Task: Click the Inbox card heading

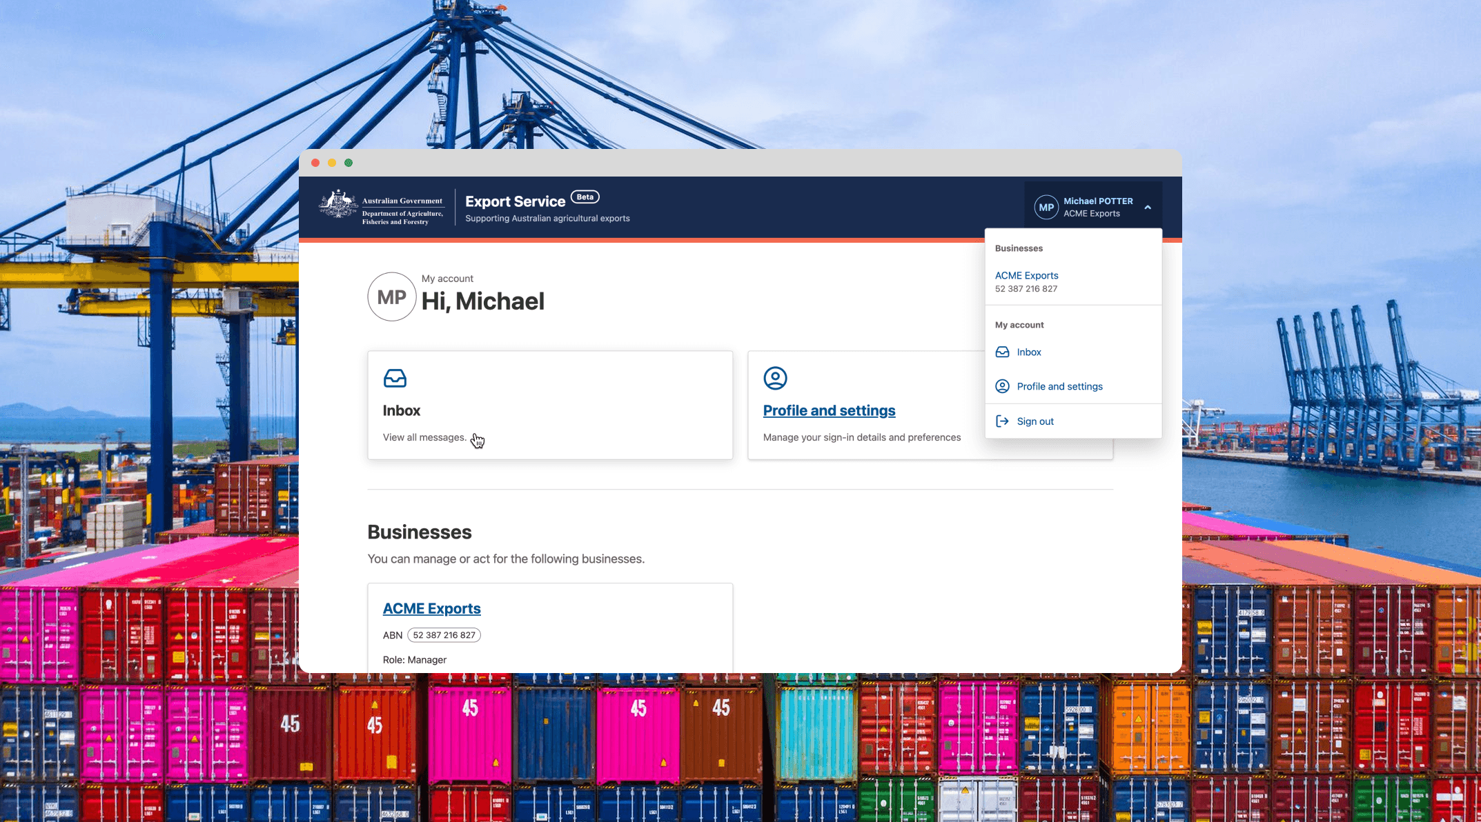Action: coord(402,411)
